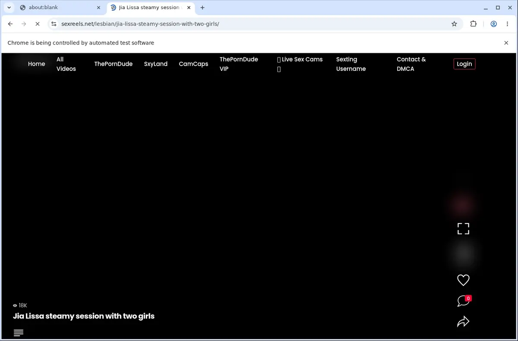Viewport: 518px width, 341px height.
Task: Close the about:blank tab
Action: click(98, 7)
